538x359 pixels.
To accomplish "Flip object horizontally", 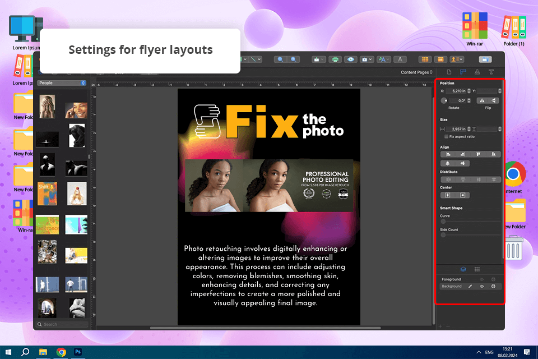I will (482, 100).
